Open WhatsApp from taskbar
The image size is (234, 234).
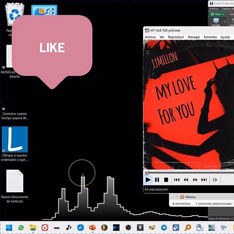tap(21, 228)
